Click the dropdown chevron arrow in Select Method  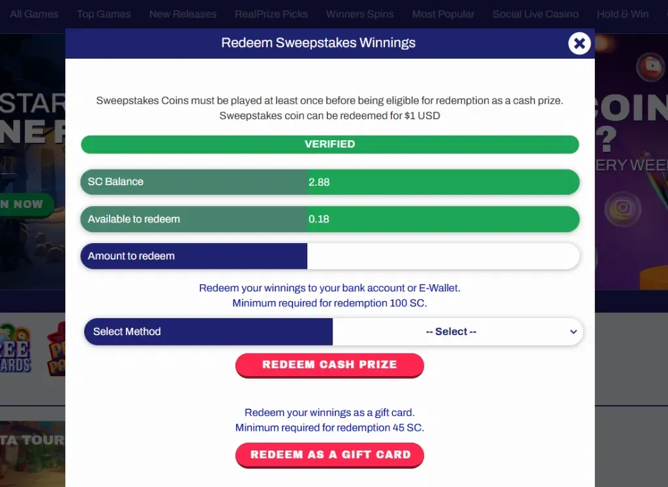tap(573, 332)
